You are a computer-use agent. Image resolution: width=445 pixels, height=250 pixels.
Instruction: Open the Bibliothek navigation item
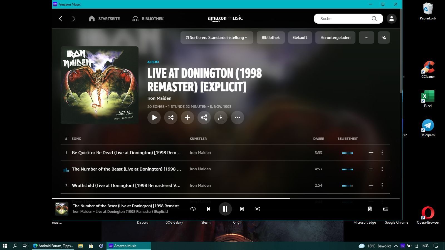click(148, 19)
